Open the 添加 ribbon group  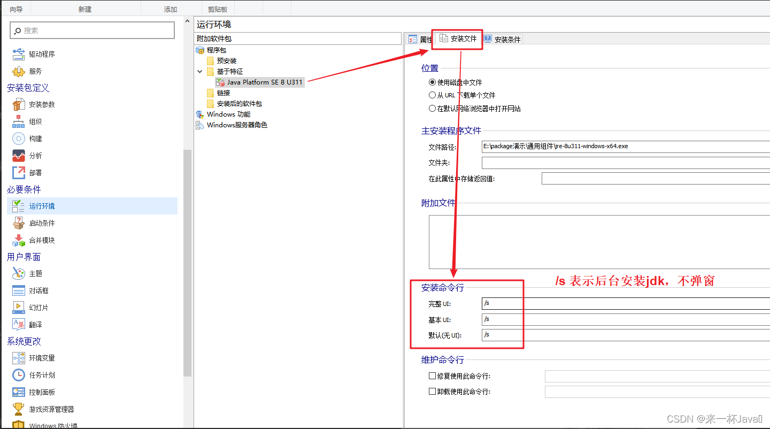[x=171, y=9]
